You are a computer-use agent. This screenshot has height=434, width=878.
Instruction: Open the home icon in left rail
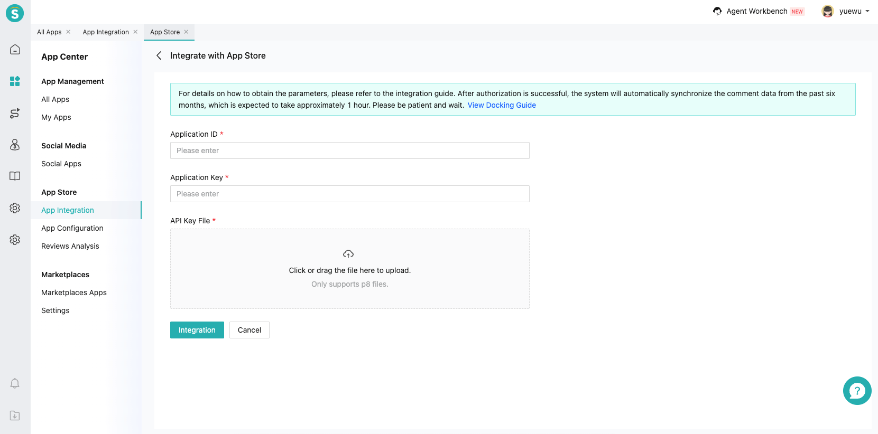click(x=15, y=50)
